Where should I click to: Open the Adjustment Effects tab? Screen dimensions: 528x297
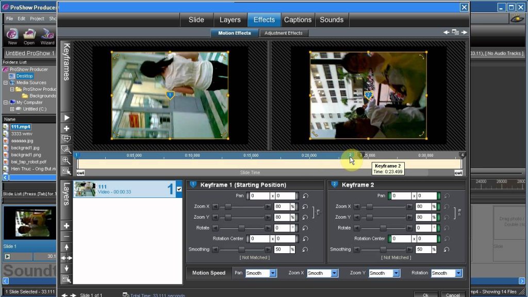click(x=283, y=33)
